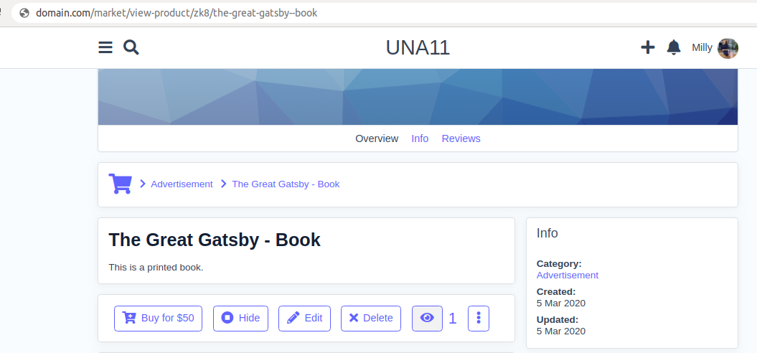The image size is (757, 353).
Task: Open the hamburger navigation menu
Action: click(105, 47)
